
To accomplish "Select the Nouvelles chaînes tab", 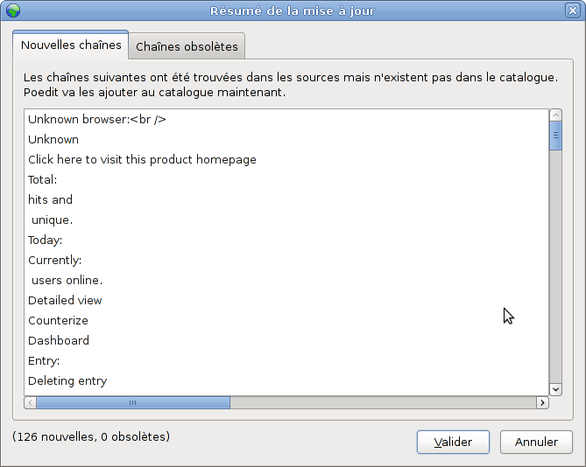I will 71,45.
